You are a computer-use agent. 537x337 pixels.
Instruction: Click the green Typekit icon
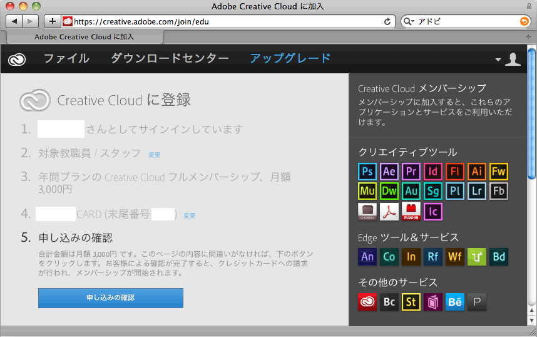[477, 257]
